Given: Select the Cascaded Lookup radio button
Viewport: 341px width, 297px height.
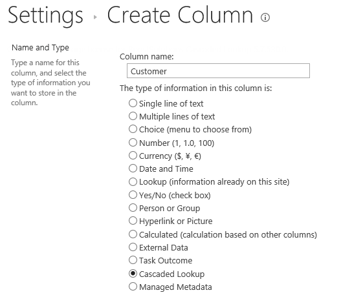Looking at the screenshot, I should 133,274.
